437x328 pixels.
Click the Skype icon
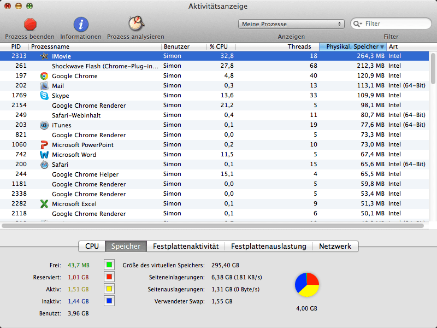pos(44,95)
